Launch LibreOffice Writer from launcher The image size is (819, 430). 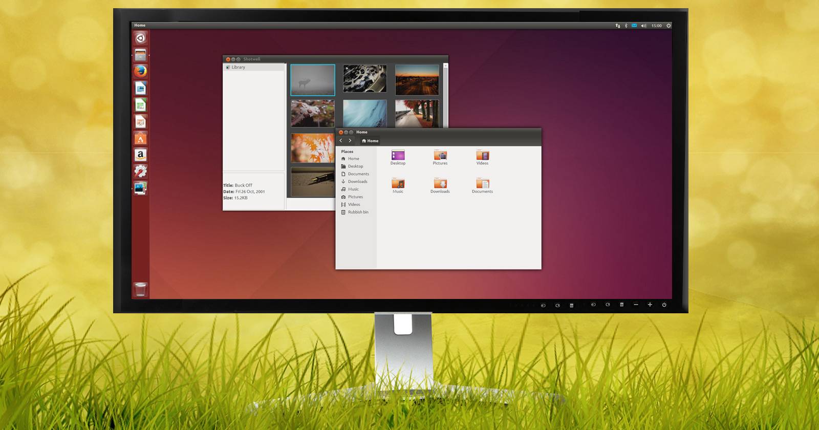[x=140, y=88]
